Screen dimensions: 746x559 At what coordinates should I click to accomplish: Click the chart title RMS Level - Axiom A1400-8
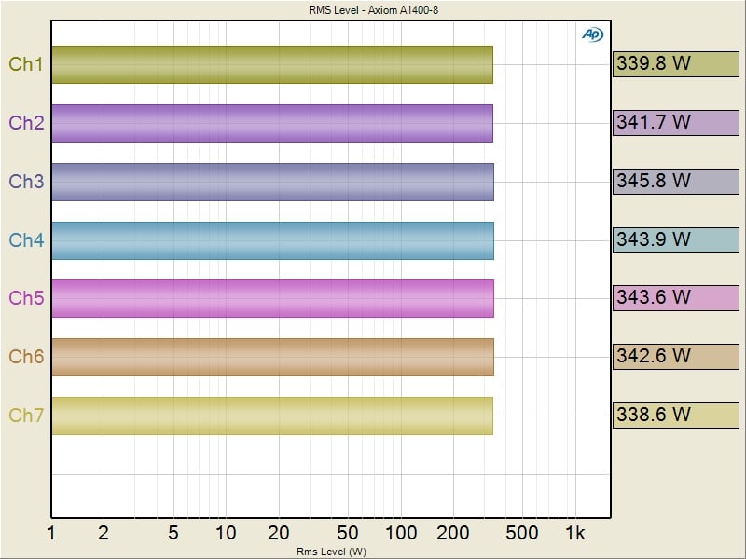click(372, 9)
